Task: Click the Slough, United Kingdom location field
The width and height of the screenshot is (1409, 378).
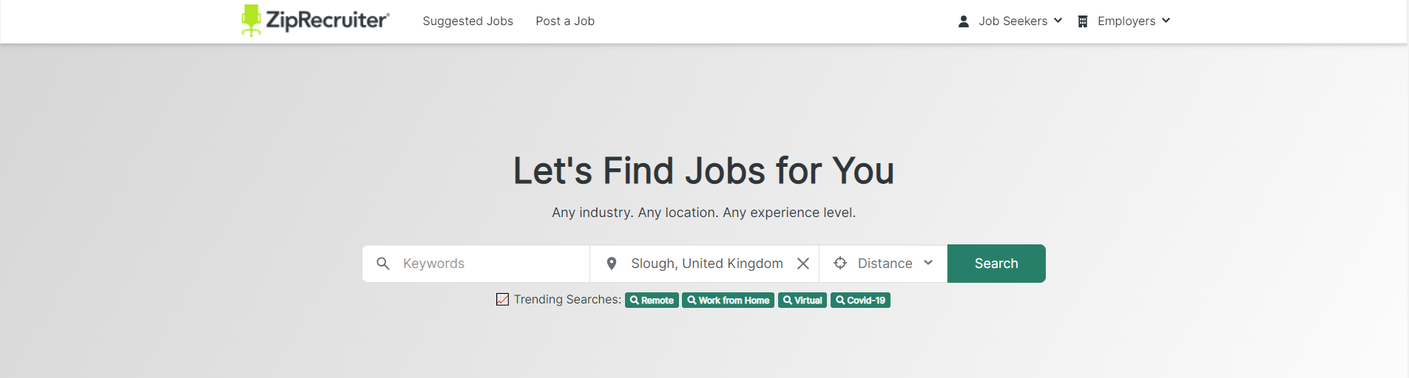Action: [x=706, y=264]
